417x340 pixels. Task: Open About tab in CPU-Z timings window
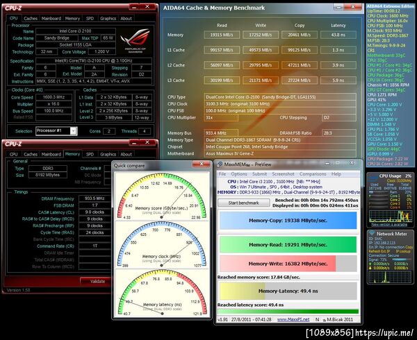tap(126, 155)
